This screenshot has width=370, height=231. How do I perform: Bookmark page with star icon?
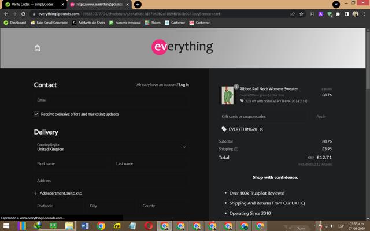[x=301, y=14]
